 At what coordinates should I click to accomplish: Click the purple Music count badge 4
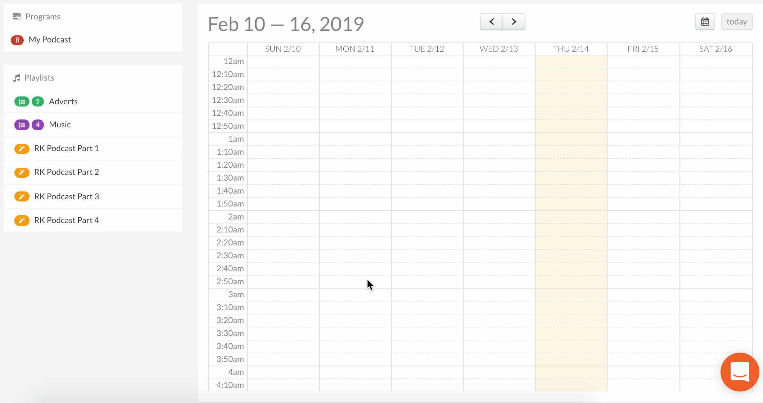pos(38,125)
